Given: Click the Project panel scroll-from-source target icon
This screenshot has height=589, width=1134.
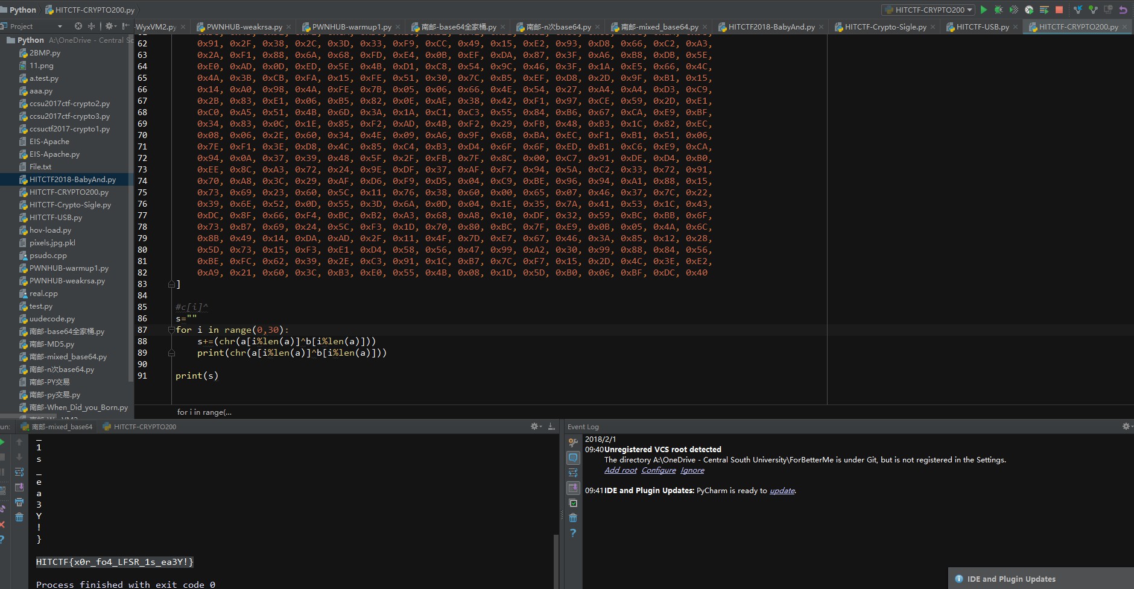Looking at the screenshot, I should point(78,26).
